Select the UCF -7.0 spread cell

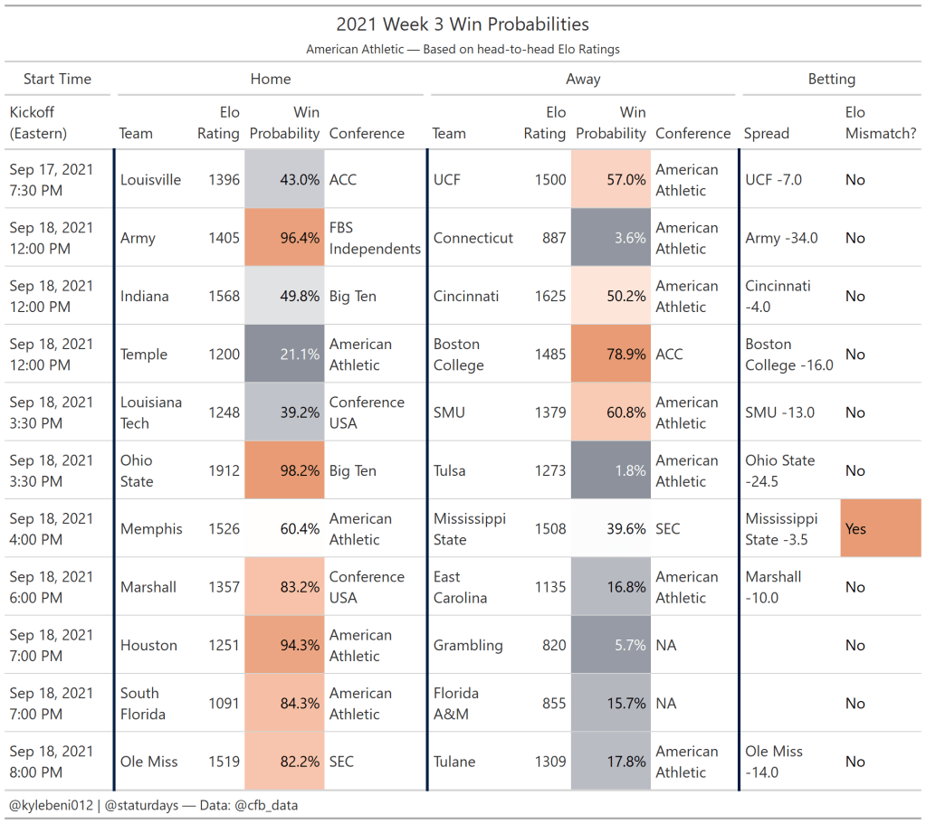point(773,179)
